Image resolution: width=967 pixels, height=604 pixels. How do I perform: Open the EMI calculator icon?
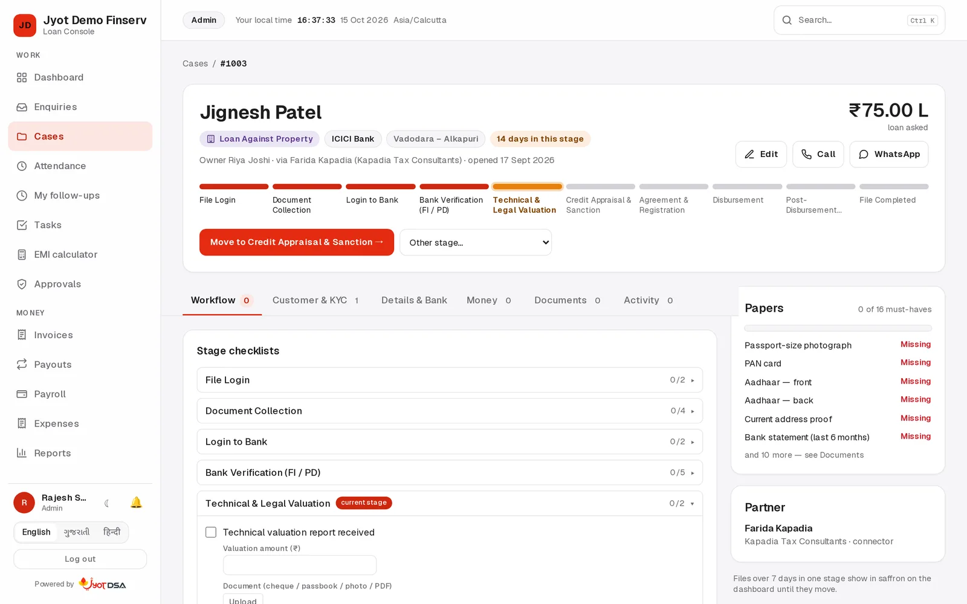click(x=22, y=255)
